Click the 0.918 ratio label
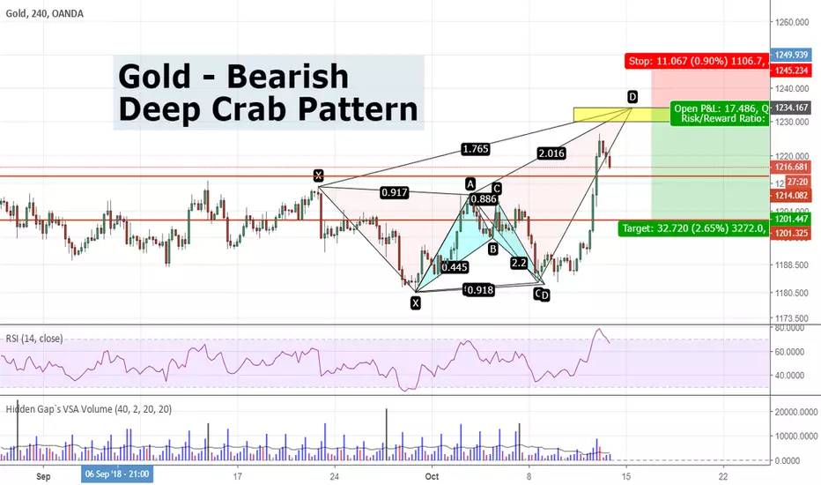The width and height of the screenshot is (821, 485). tap(479, 290)
